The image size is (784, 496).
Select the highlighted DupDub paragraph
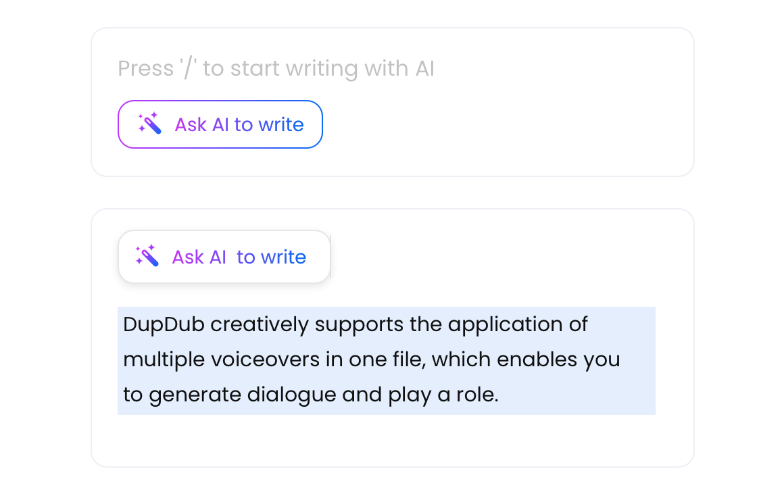point(387,359)
